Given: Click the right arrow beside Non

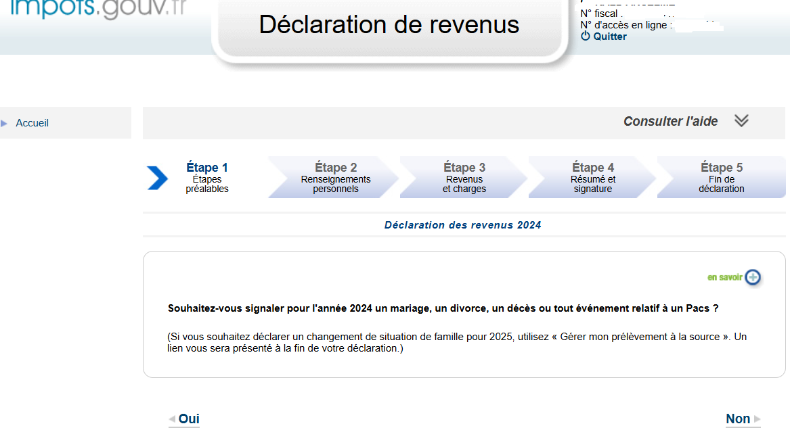Looking at the screenshot, I should (757, 419).
